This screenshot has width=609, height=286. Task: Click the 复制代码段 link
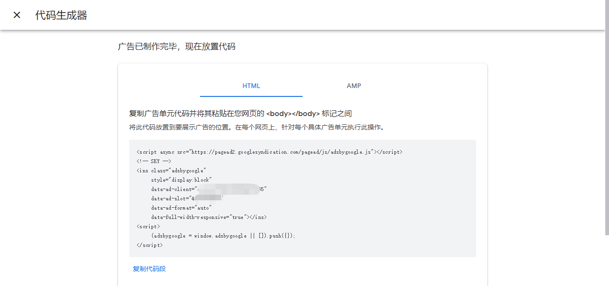(149, 269)
